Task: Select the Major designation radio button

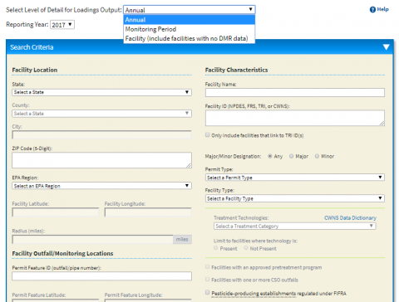Action: pyautogui.click(x=291, y=156)
